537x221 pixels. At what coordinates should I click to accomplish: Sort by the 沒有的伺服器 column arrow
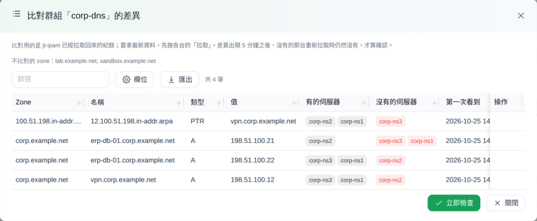coord(434,102)
